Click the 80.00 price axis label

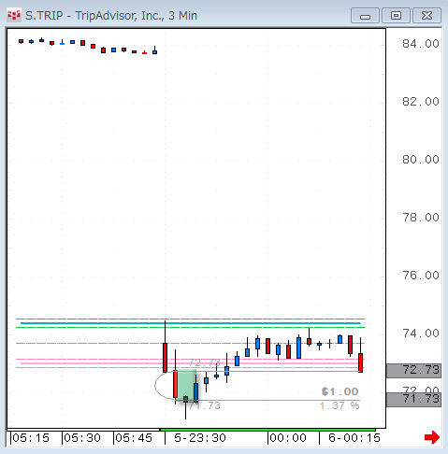click(x=421, y=160)
